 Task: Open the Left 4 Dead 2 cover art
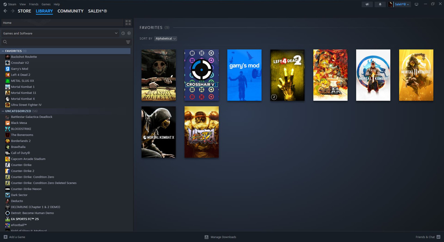point(287,75)
